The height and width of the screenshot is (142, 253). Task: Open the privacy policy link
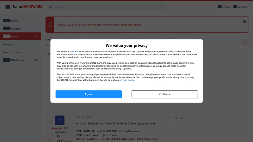tap(127, 80)
